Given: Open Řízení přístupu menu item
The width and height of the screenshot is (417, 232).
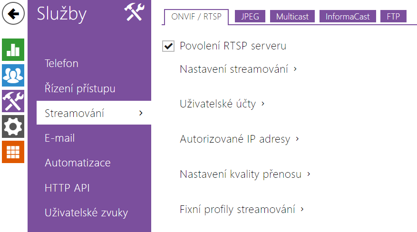Looking at the screenshot, I should [x=80, y=88].
